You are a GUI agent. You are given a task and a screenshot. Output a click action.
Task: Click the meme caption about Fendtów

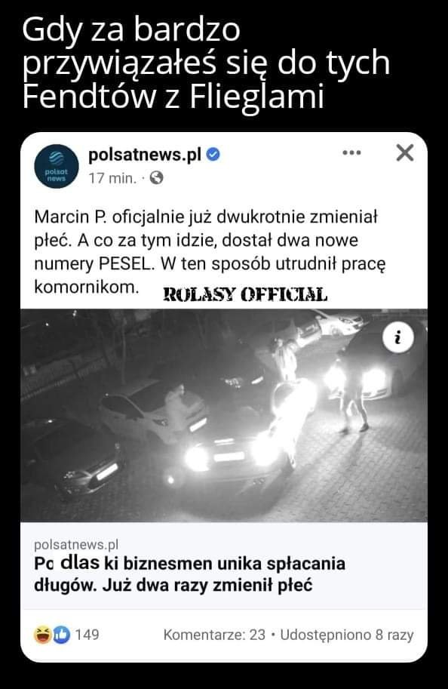(x=207, y=63)
